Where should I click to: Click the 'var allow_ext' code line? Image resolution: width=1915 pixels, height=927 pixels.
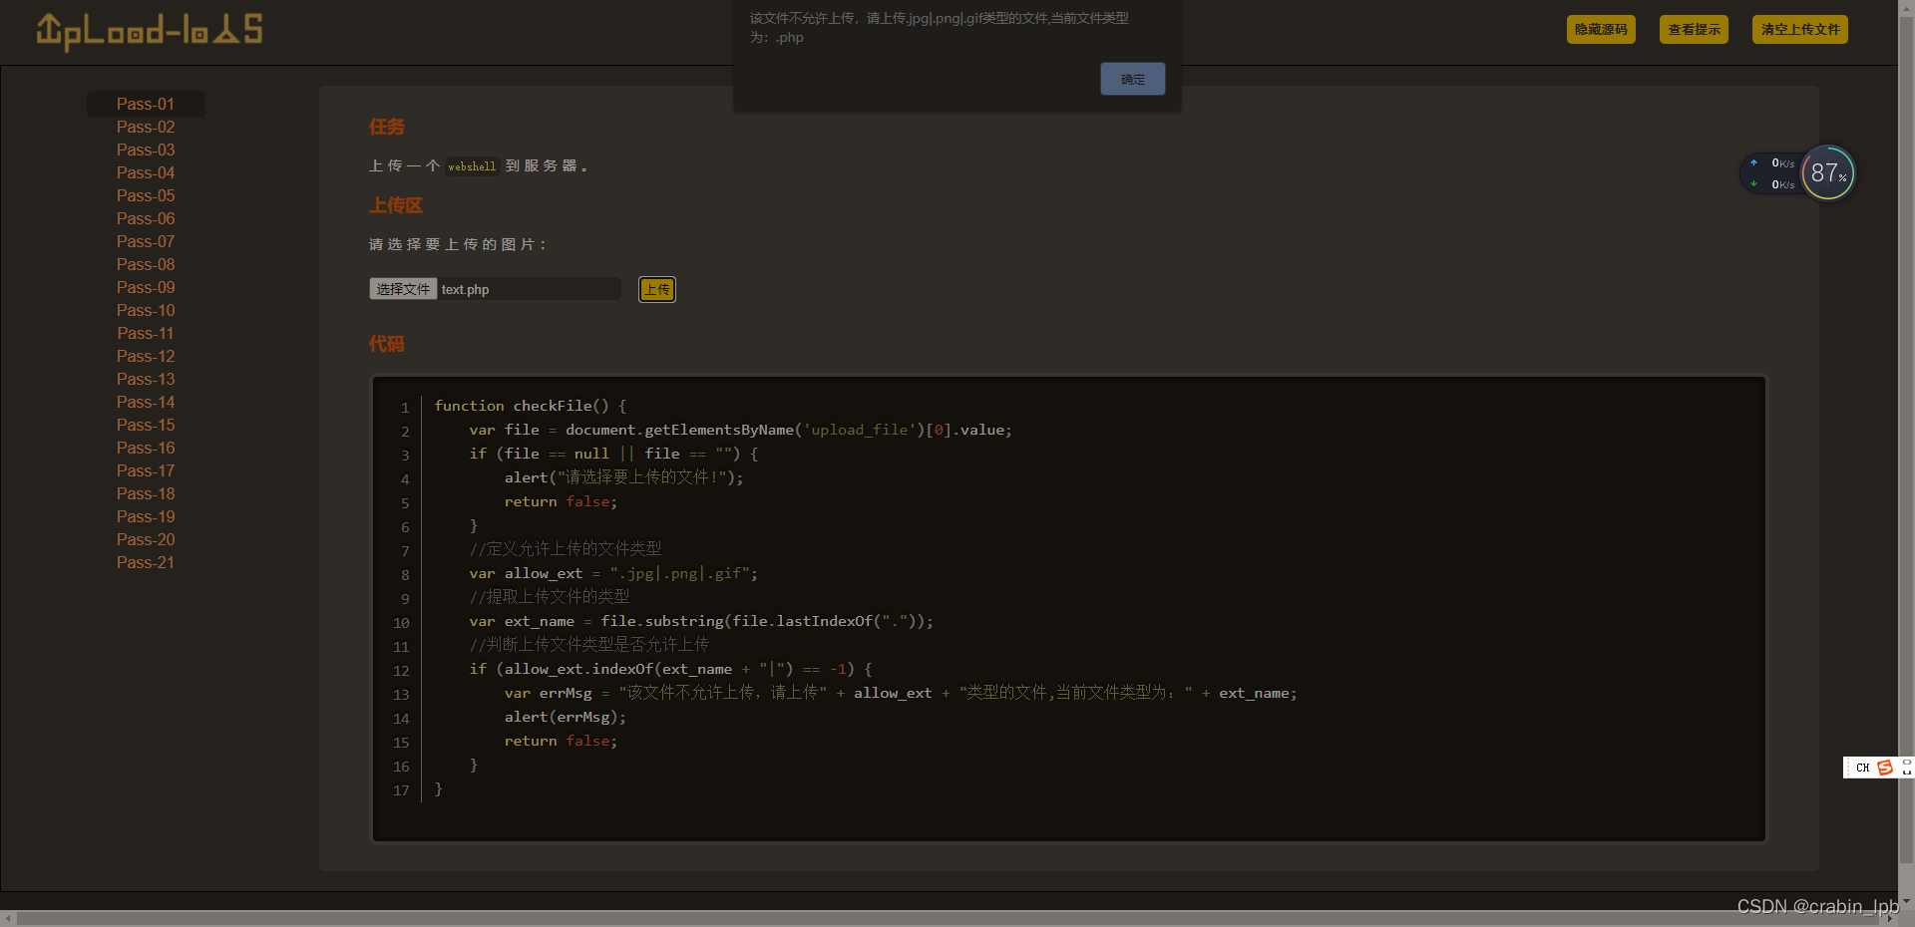coord(613,573)
